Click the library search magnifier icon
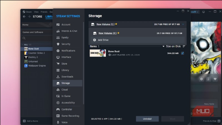 tap(24, 38)
